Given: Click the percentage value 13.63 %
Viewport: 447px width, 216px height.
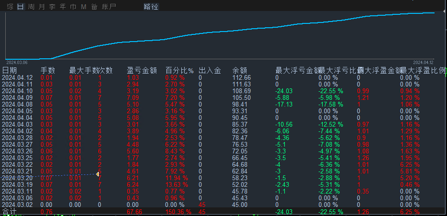Looking at the screenshot, I should pyautogui.click(x=177, y=185).
